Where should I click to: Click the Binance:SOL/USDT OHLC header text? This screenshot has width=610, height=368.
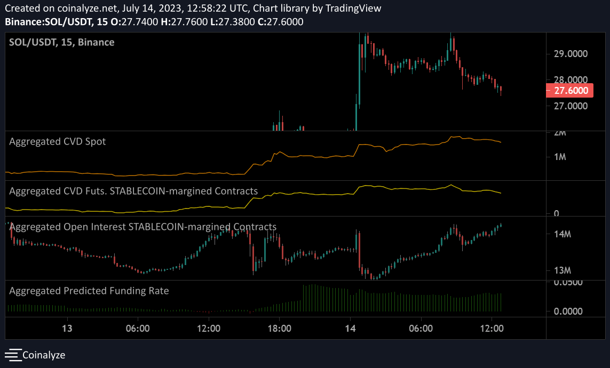pos(154,22)
